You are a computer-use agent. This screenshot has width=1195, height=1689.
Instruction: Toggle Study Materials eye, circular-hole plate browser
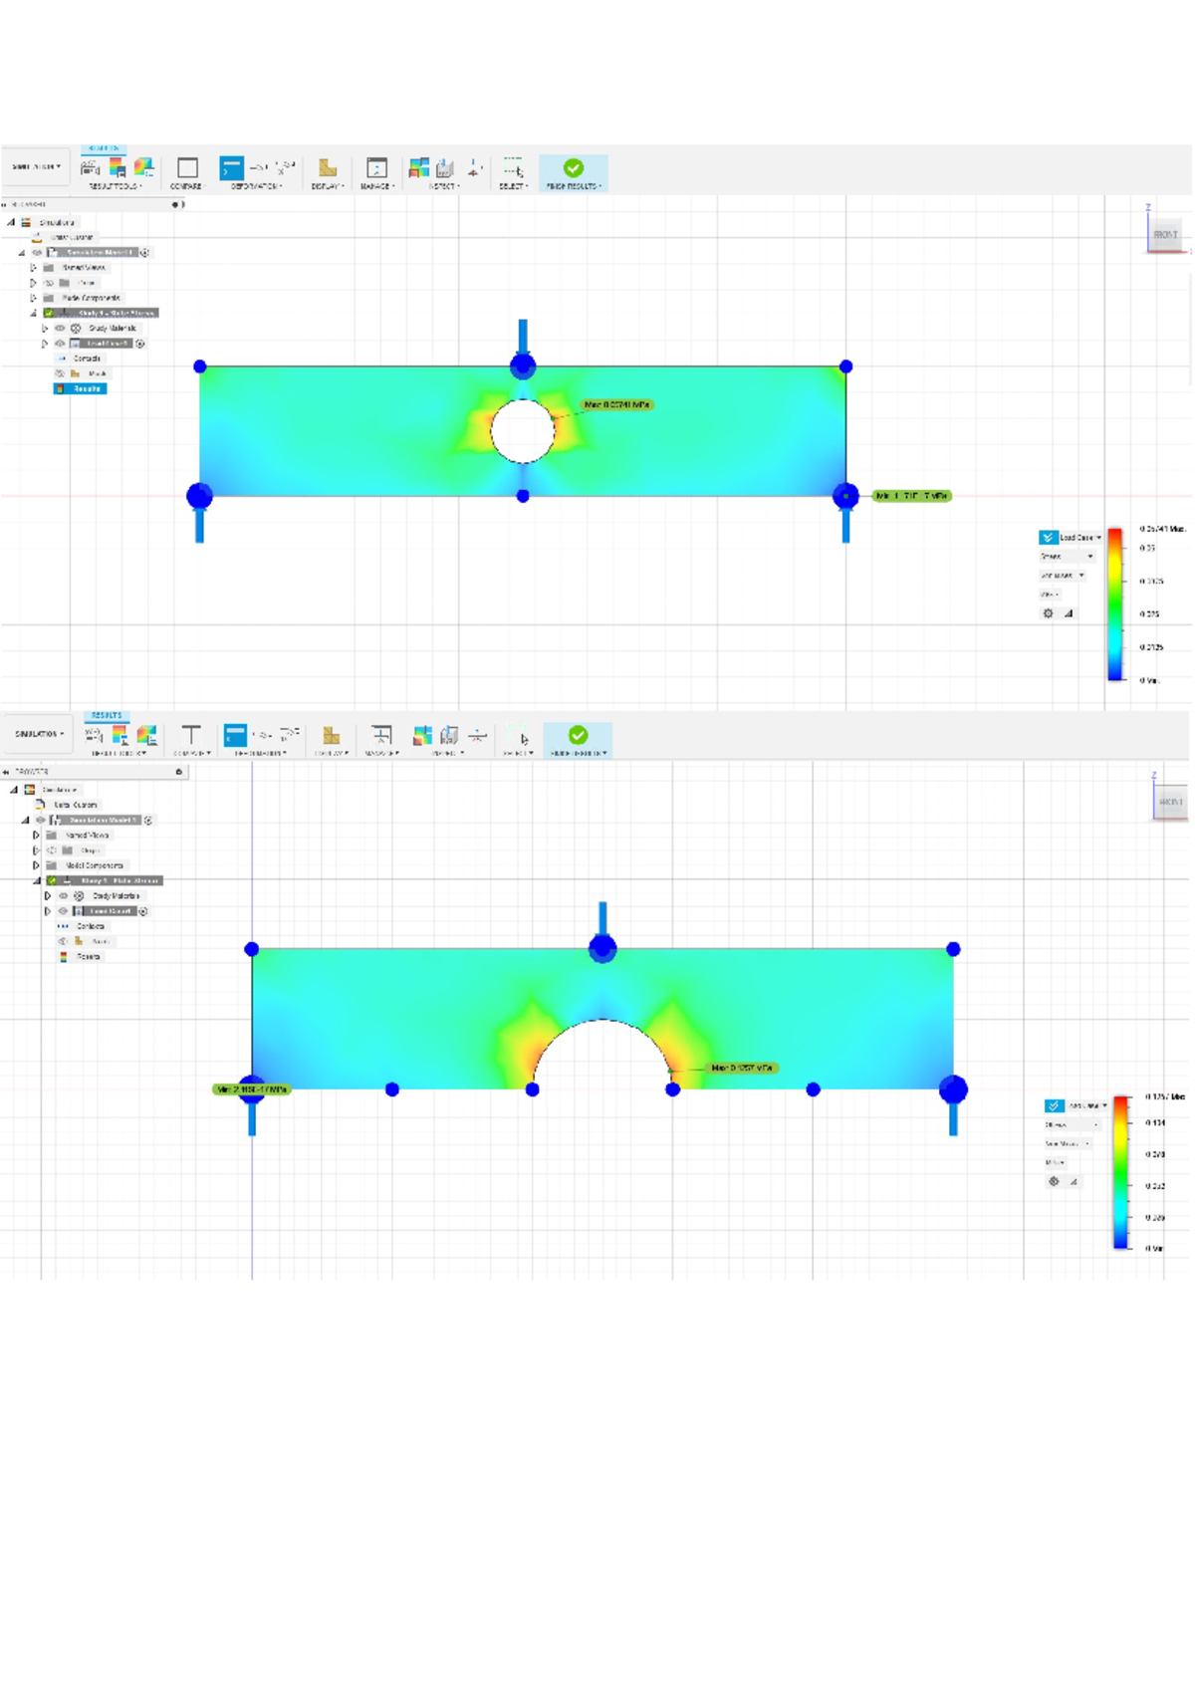(60, 328)
